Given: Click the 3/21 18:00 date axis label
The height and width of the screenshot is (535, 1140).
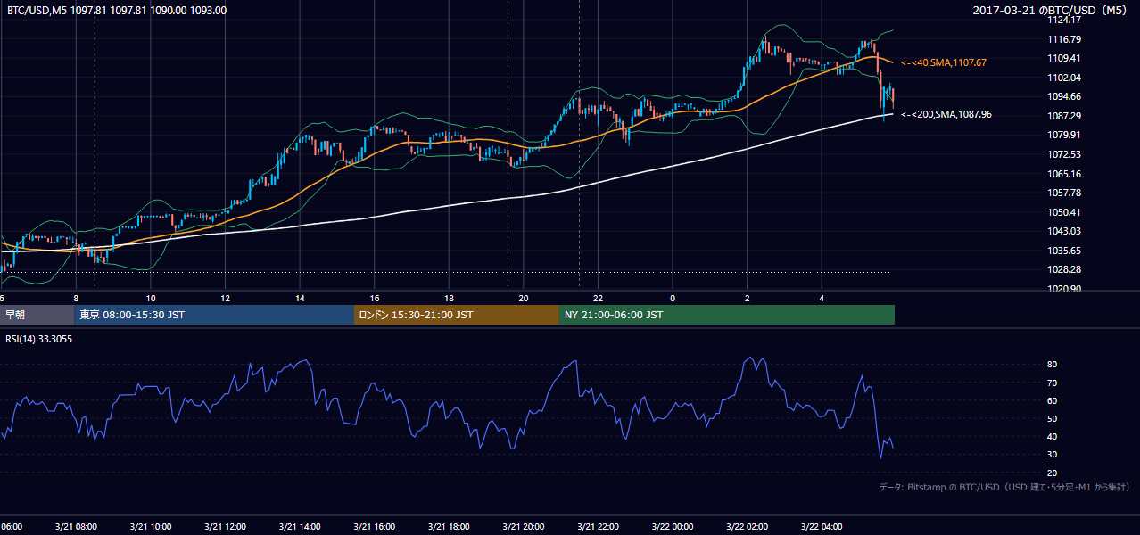Looking at the screenshot, I should coord(449,527).
